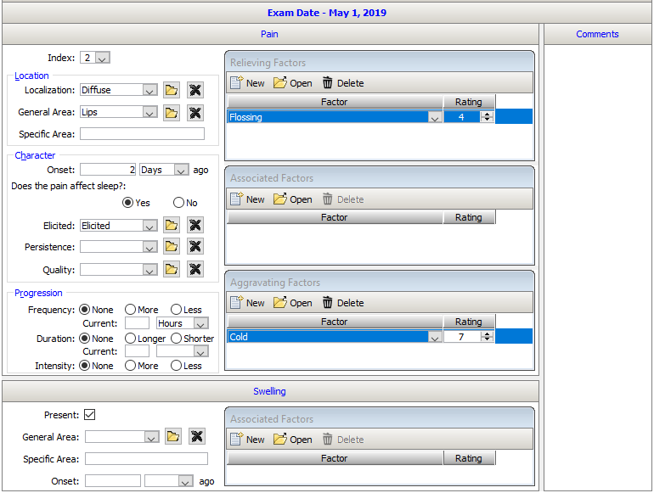
Task: Expand the Flossing factor dropdown
Action: [434, 118]
